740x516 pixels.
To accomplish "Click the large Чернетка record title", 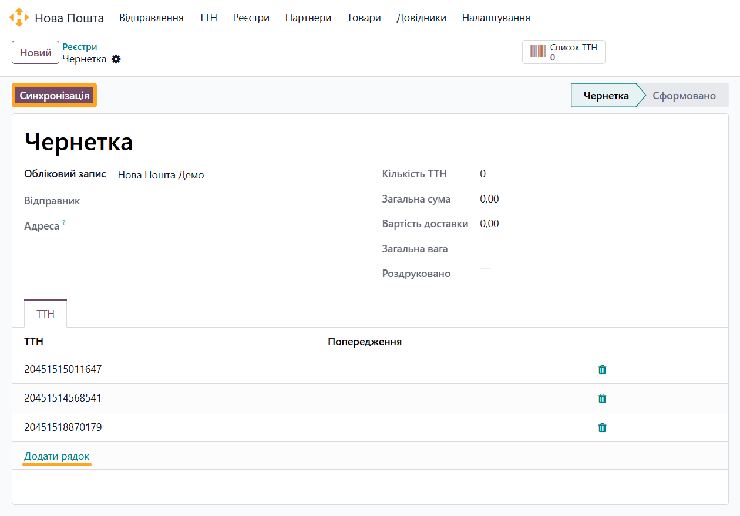I will [79, 142].
